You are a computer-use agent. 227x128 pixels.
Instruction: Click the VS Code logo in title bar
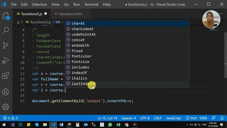tap(4, 4)
